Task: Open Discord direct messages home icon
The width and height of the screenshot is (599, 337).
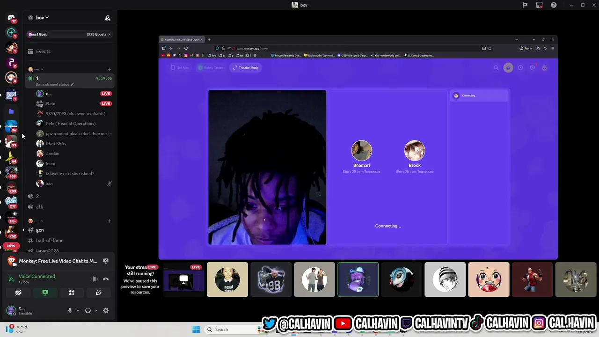Action: coord(11,18)
